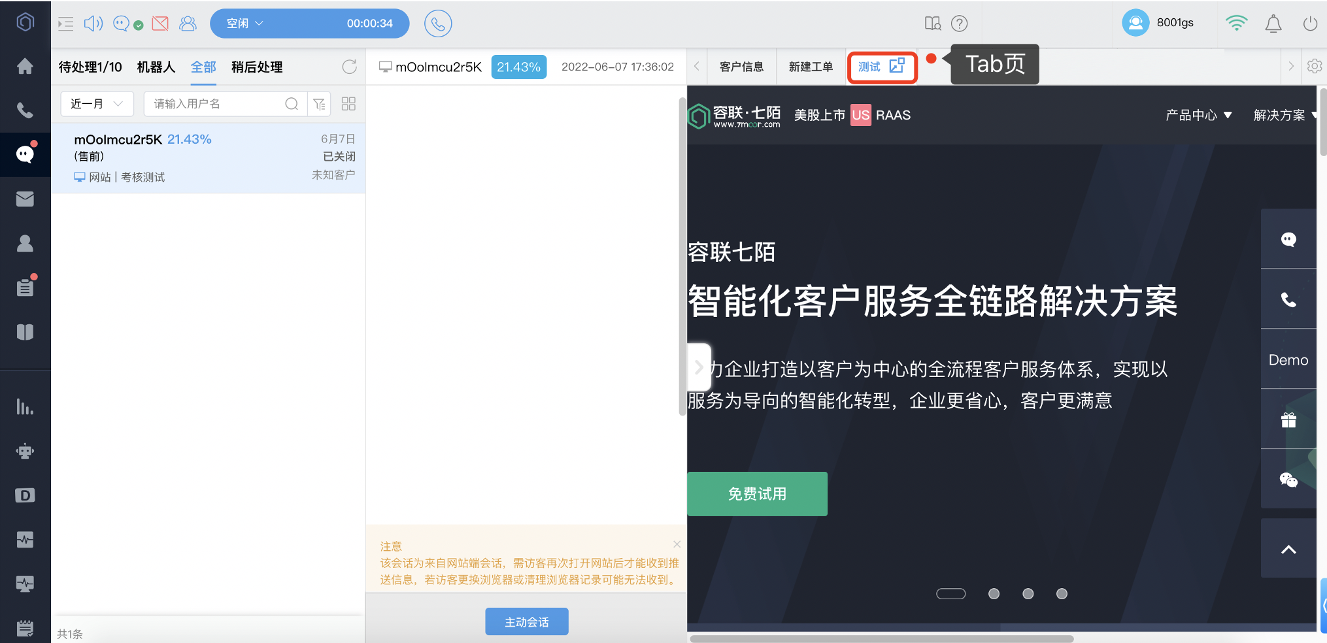The width and height of the screenshot is (1327, 643).
Task: Open the 近一月 time range dropdown
Action: (x=97, y=104)
